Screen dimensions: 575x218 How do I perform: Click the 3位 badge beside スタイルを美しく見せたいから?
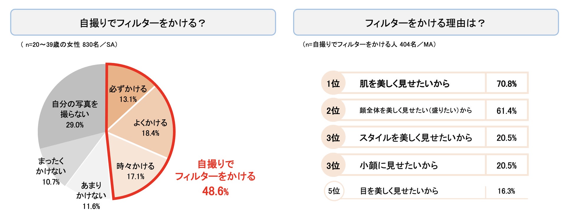coord(333,138)
